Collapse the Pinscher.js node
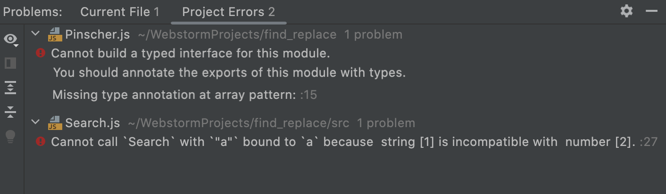The width and height of the screenshot is (666, 194). click(x=35, y=34)
